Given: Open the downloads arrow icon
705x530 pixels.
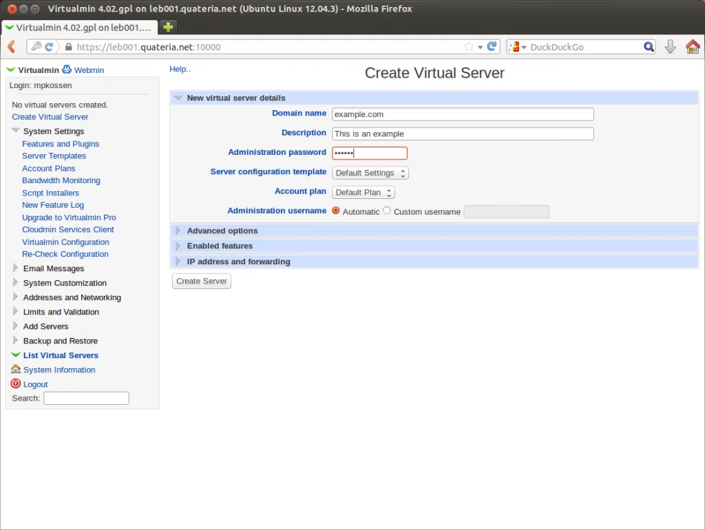Looking at the screenshot, I should (x=670, y=47).
